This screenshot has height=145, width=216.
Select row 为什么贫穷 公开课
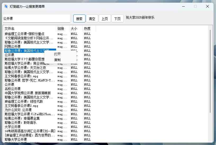18,110
